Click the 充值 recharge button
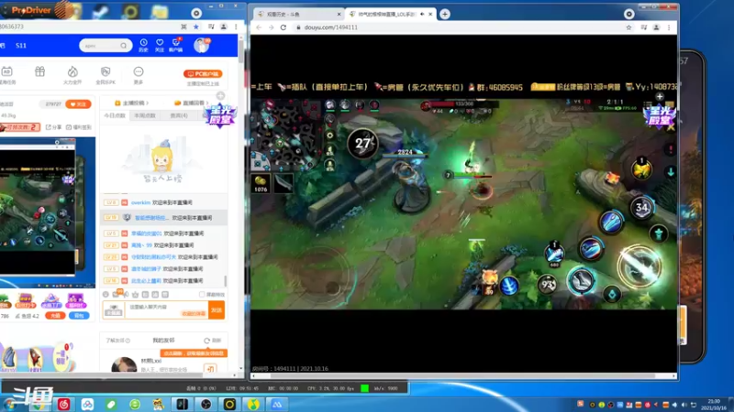This screenshot has width=734, height=412. click(x=55, y=316)
